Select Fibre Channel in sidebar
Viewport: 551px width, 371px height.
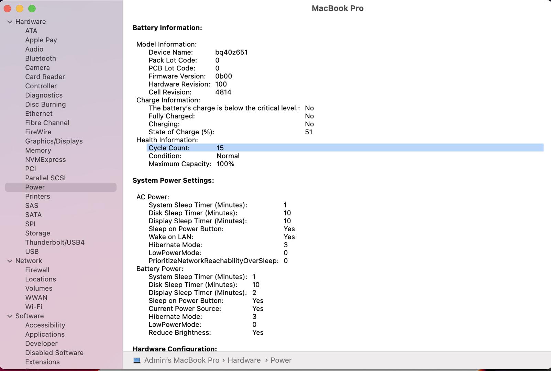[x=47, y=123]
